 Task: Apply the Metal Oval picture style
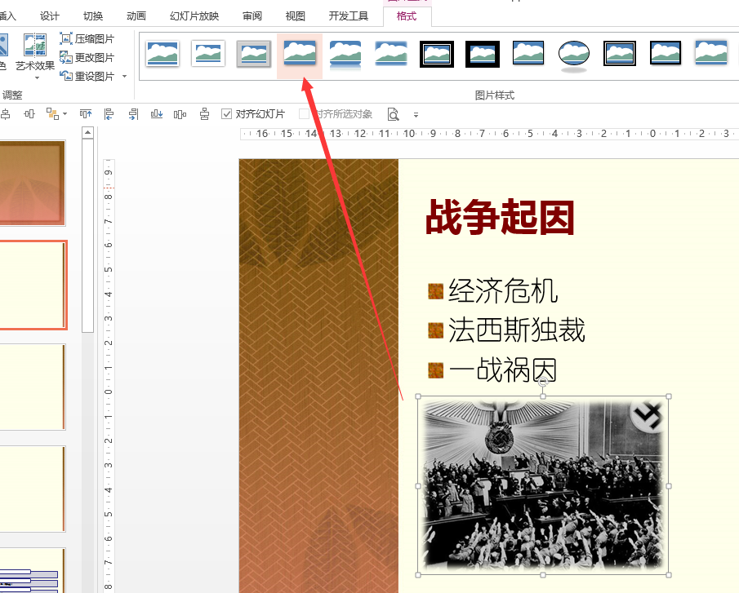click(573, 54)
